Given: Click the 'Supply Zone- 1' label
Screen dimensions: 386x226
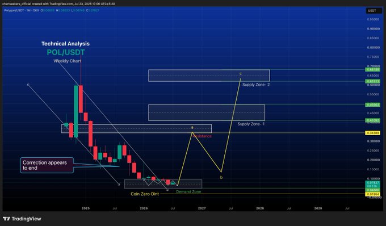Looking at the screenshot, I should coord(251,124).
